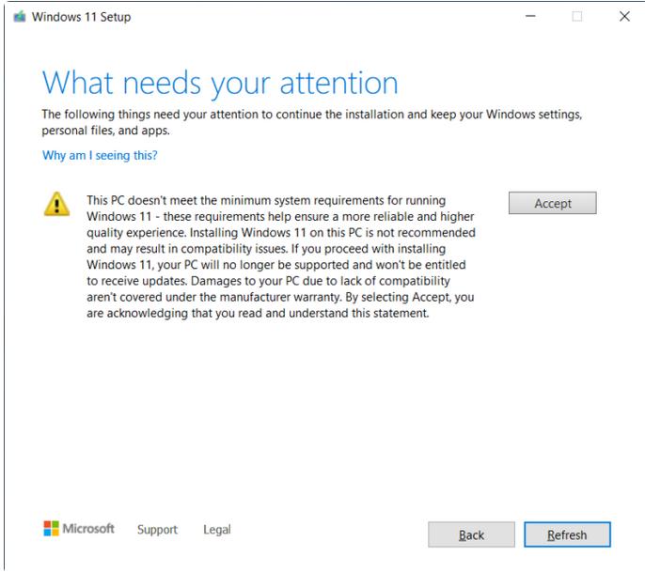
Task: Click the greyed-out maximize window button
Action: pos(577,18)
